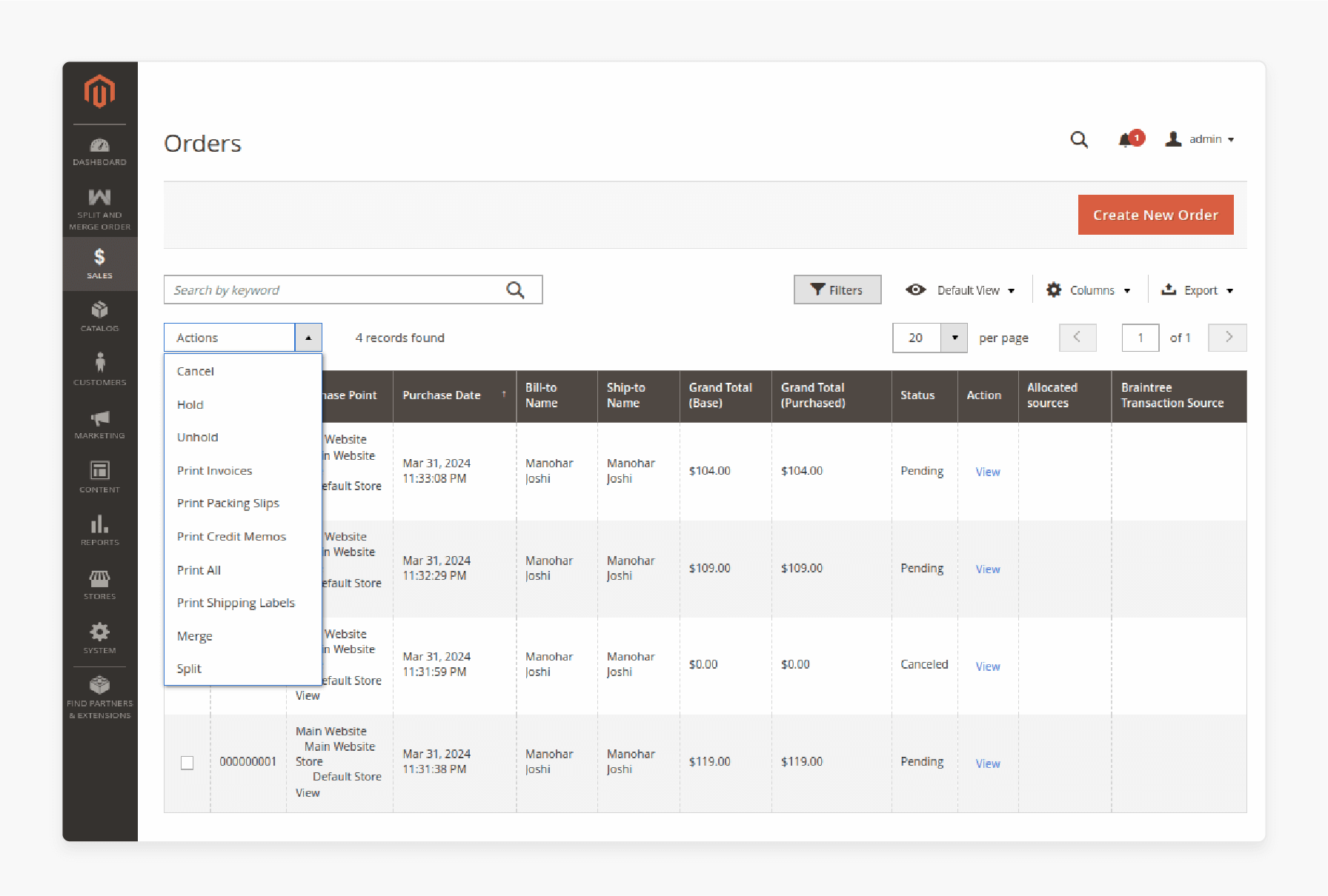Open the Customers sidebar menu
Screen dimensions: 1328x896
click(x=99, y=370)
